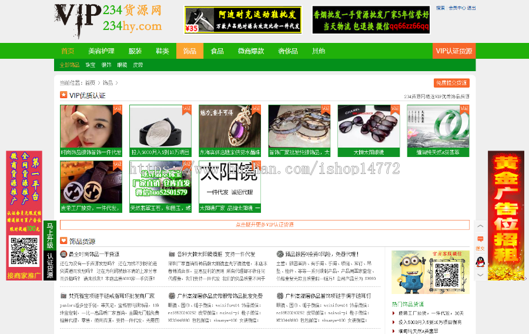Click the 饰品货源 heart section icon

click(63, 241)
